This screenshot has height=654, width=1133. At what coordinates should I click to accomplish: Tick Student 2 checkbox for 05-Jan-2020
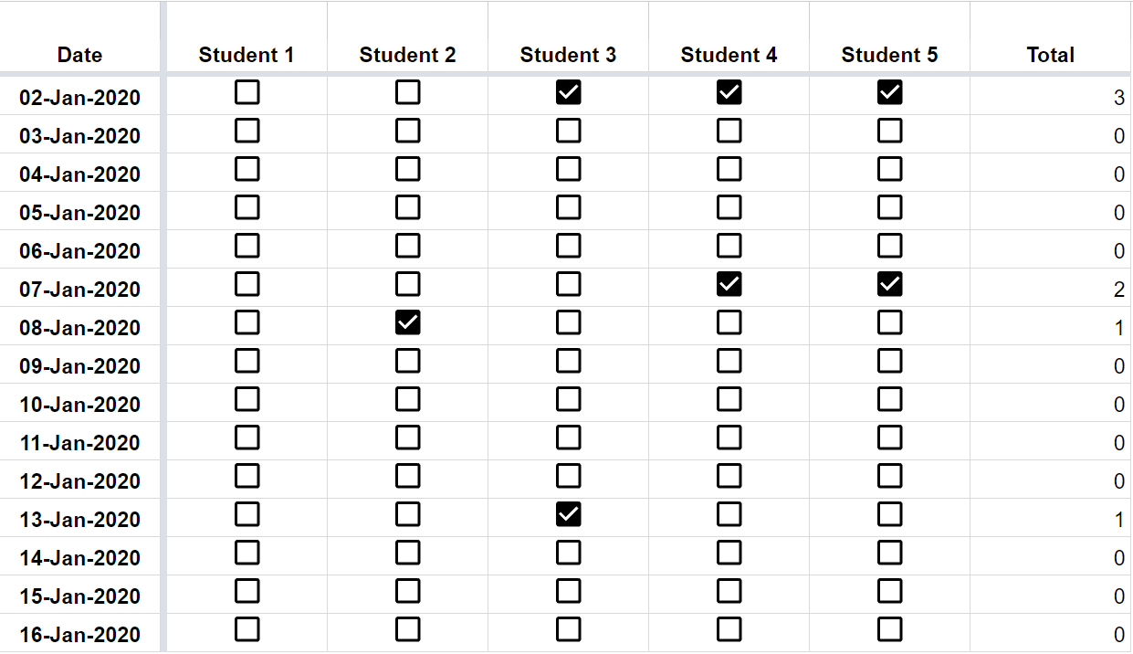point(407,207)
